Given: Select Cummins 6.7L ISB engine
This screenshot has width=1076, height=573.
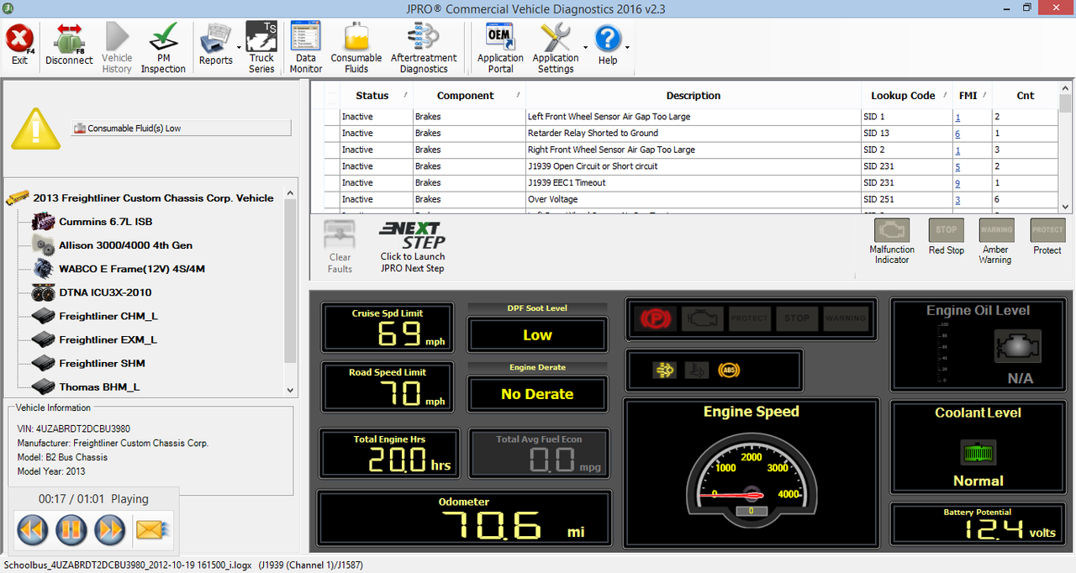Looking at the screenshot, I should (105, 222).
